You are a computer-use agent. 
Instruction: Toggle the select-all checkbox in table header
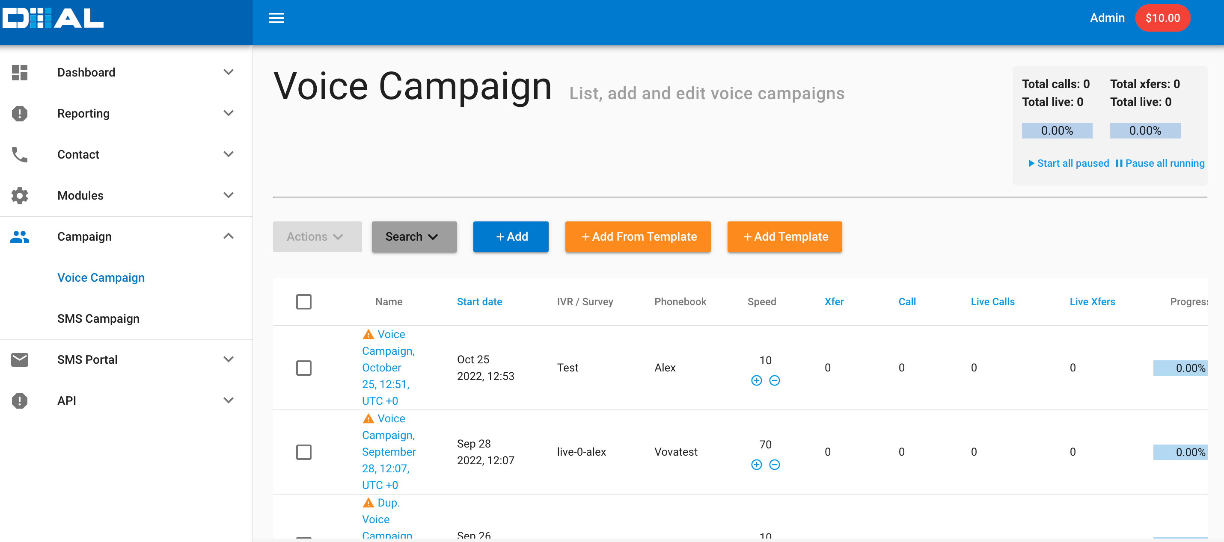pos(303,302)
